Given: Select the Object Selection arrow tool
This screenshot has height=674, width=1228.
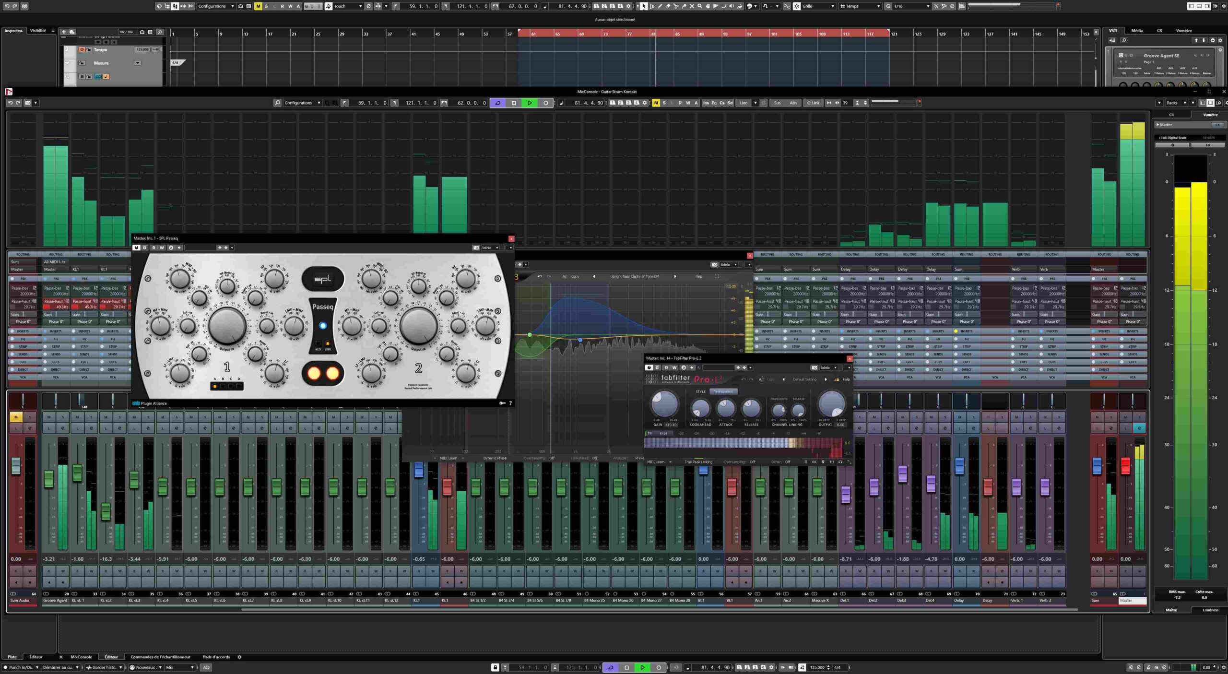Looking at the screenshot, I should [644, 6].
